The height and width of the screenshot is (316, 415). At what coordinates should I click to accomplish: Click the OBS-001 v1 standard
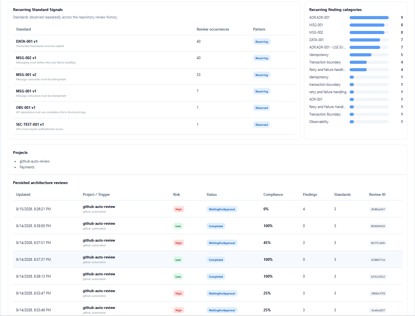coord(26,107)
